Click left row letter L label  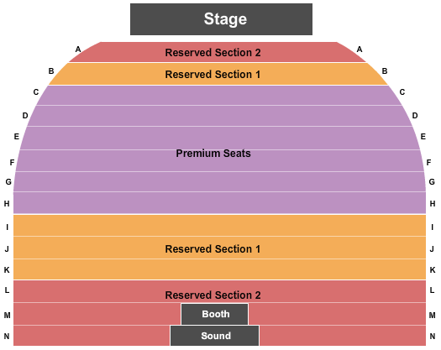point(7,290)
